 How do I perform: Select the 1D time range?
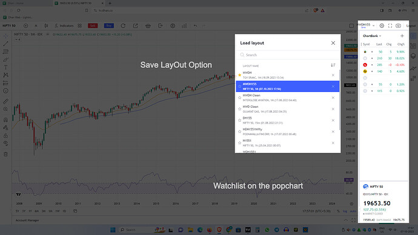64,211
